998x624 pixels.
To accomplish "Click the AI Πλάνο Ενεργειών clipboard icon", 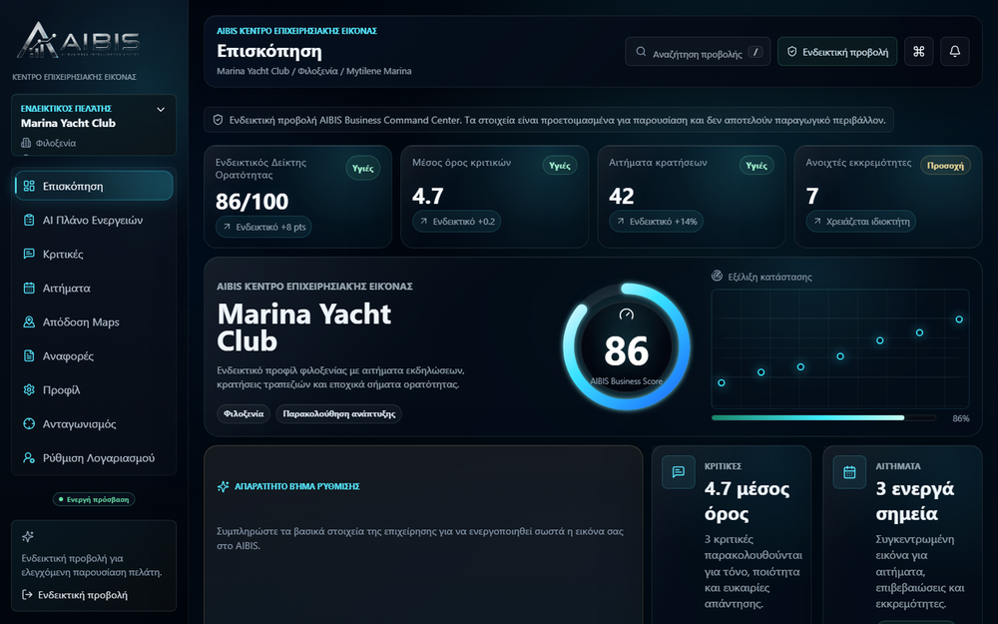I will tap(29, 221).
